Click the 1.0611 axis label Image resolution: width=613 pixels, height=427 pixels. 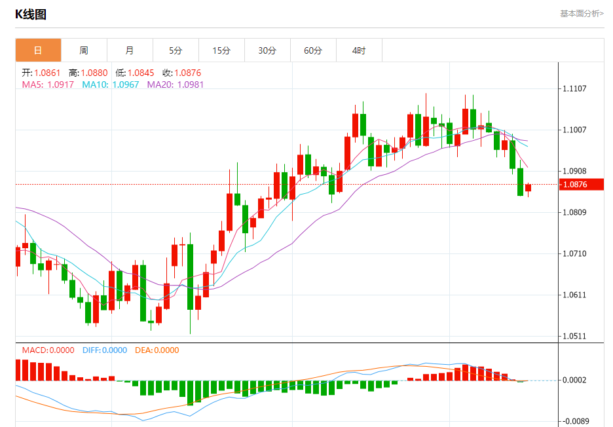574,295
